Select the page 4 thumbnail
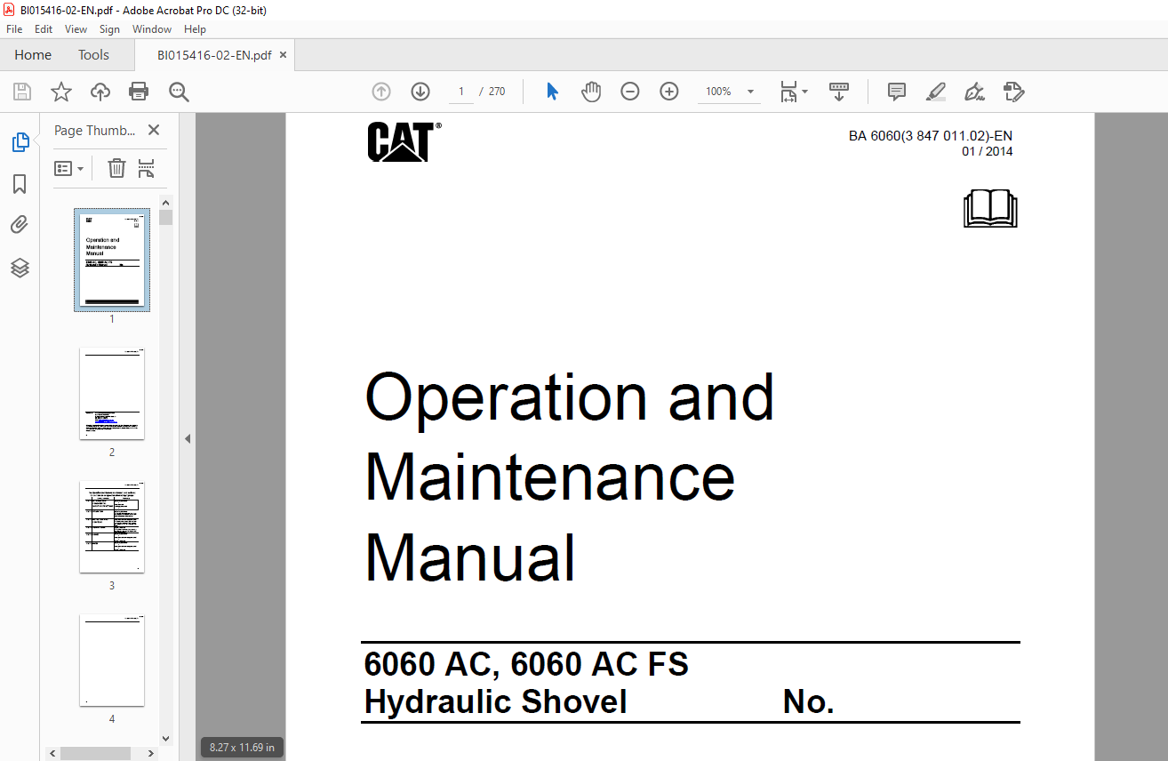Screen dimensions: 1168x761 click(112, 660)
